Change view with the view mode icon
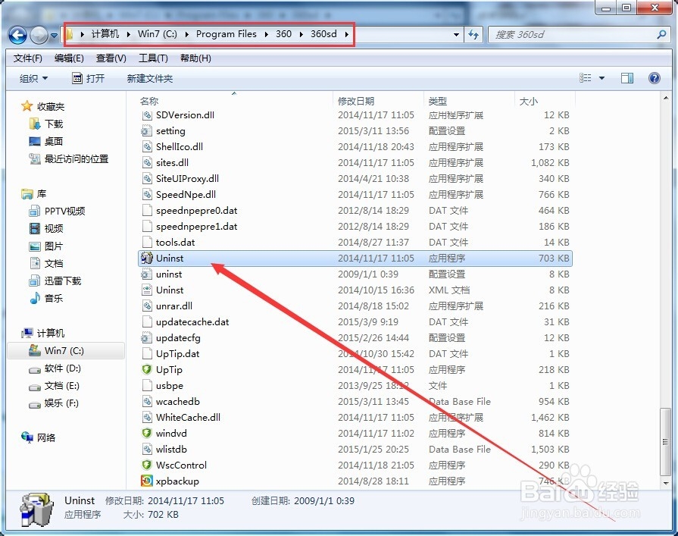The image size is (678, 536). 585,78
